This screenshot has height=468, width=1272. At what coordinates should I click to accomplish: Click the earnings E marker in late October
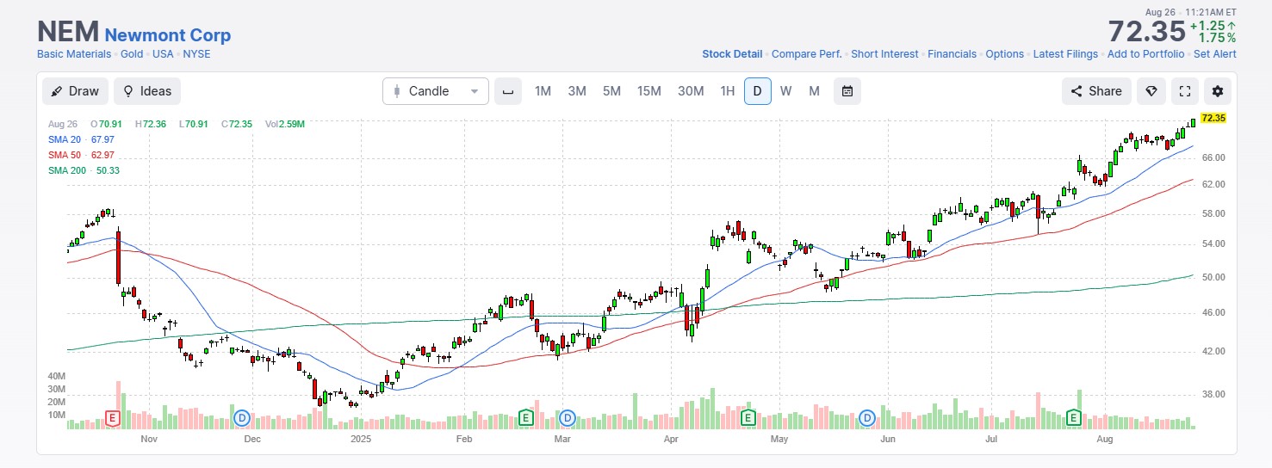click(x=112, y=418)
